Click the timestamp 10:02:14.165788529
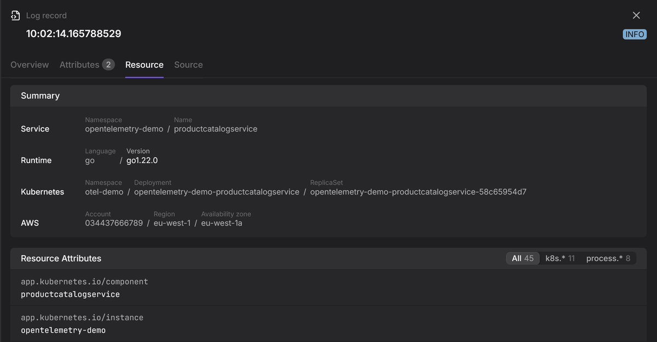The height and width of the screenshot is (342, 657). [x=74, y=34]
